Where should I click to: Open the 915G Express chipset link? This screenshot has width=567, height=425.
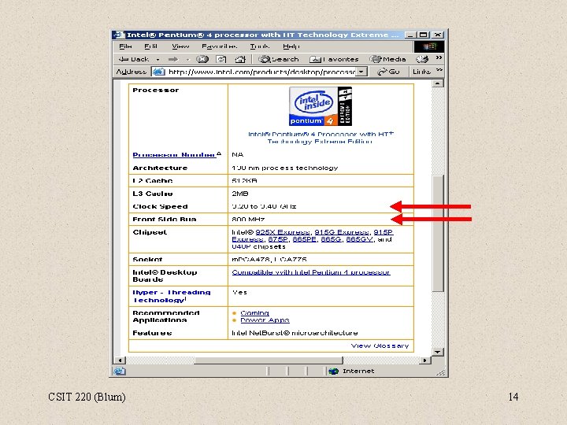pyautogui.click(x=342, y=232)
